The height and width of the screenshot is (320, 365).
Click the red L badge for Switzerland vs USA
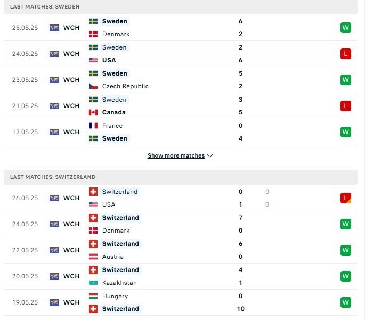pos(346,198)
